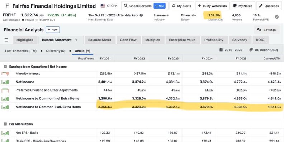Click the FY 2023 column header
The image size is (284, 142).
click(x=173, y=59)
